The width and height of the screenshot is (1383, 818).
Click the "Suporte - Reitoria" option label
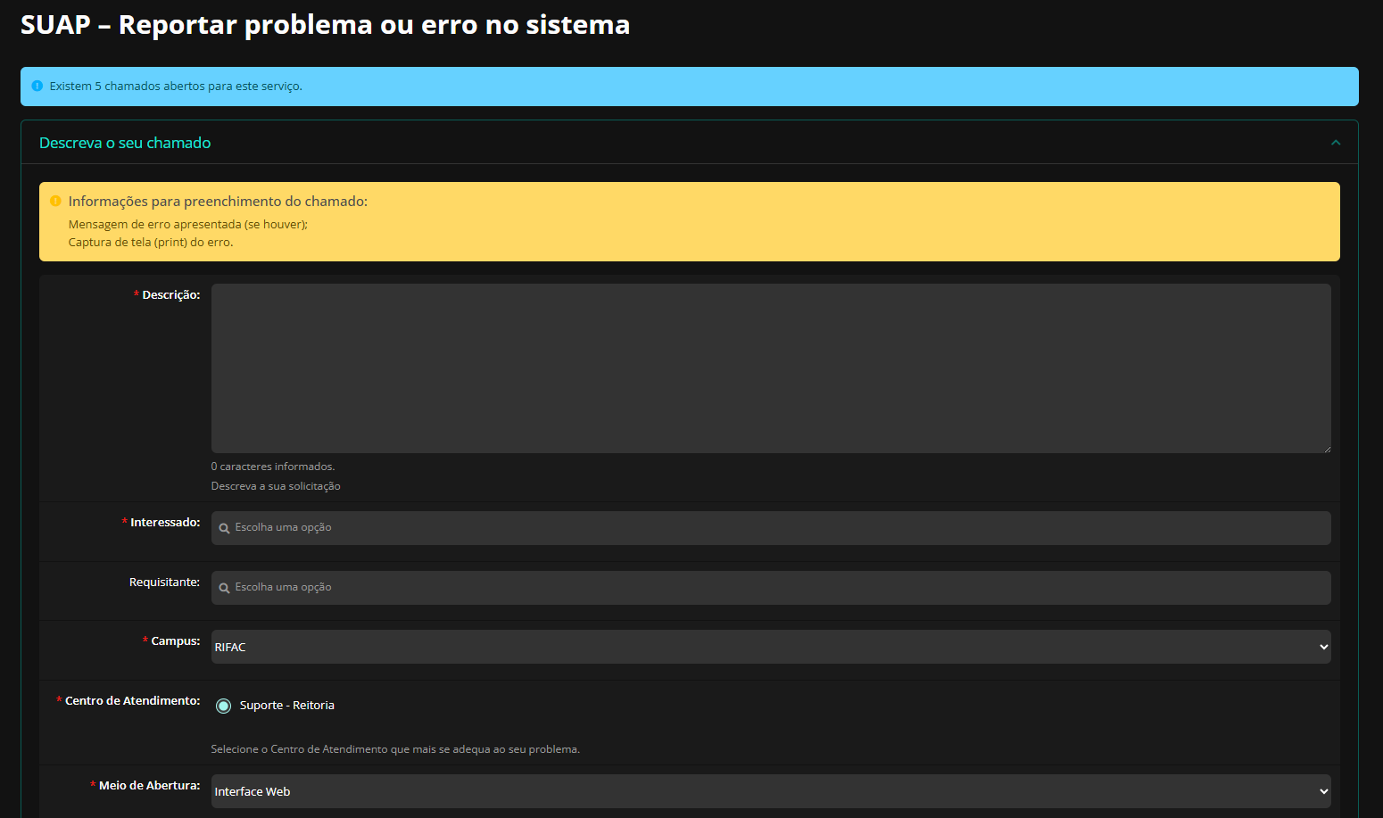pos(286,706)
